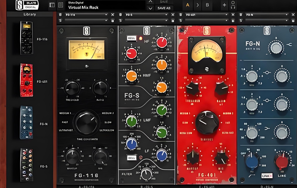The image size is (297, 188).
Task: Open the preset dropdown under the FG-N selector
Action: pyautogui.click(x=267, y=20)
